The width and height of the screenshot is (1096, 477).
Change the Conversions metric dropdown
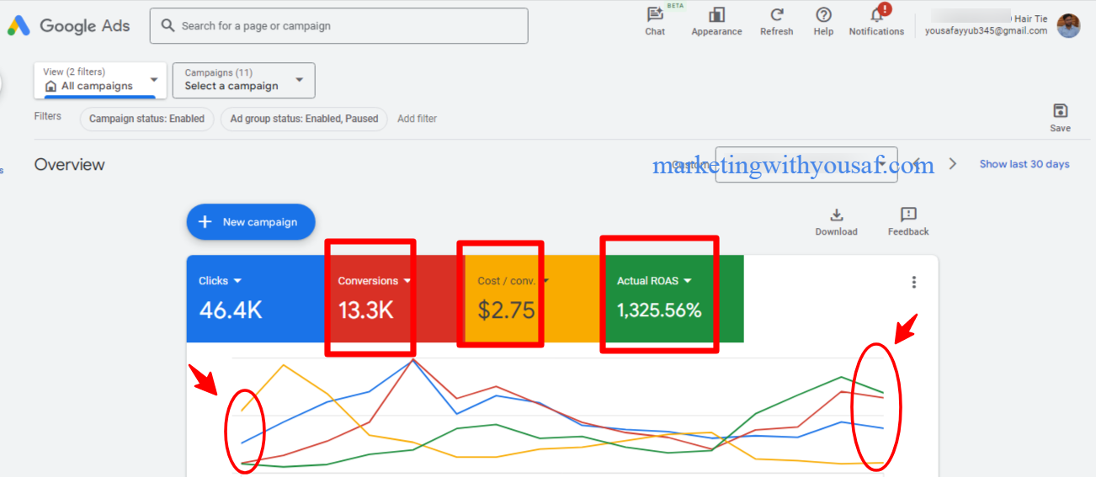pos(407,281)
